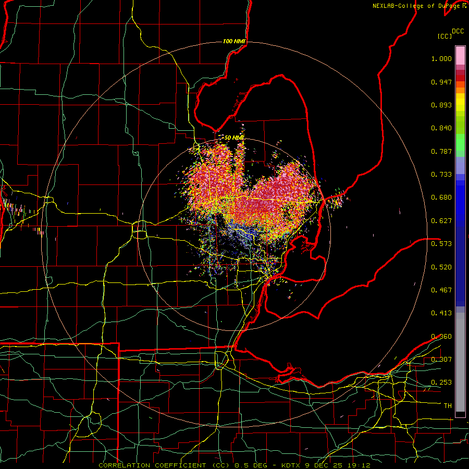The image size is (469, 469).
Task: Click the 50 NMI range ring label
Action: (x=234, y=138)
